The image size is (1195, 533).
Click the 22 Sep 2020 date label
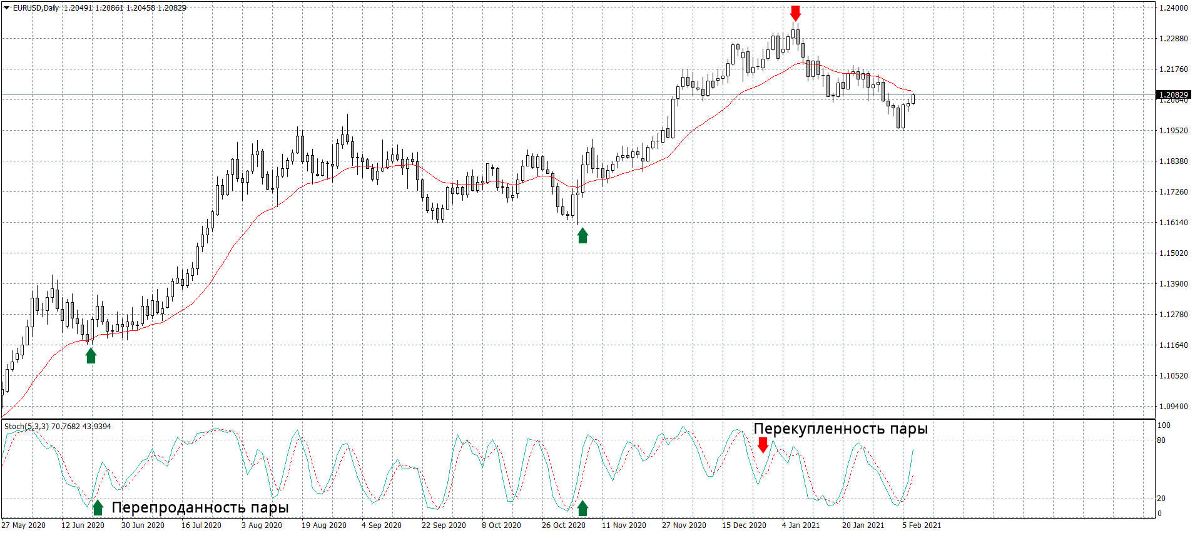coord(444,525)
